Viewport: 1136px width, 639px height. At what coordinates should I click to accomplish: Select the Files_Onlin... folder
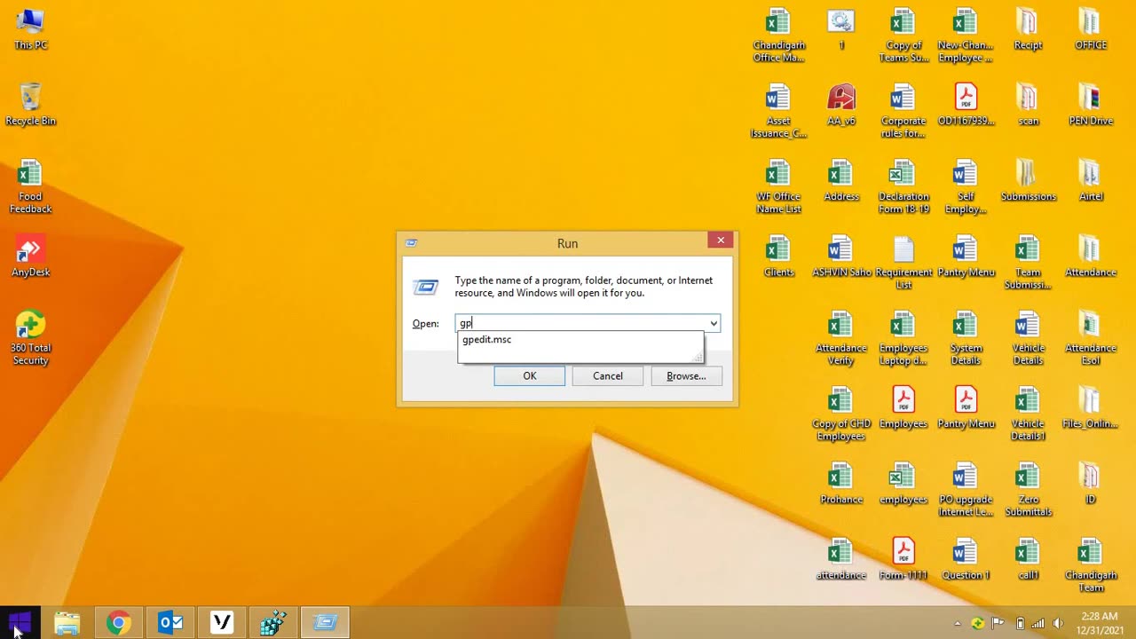1091,407
